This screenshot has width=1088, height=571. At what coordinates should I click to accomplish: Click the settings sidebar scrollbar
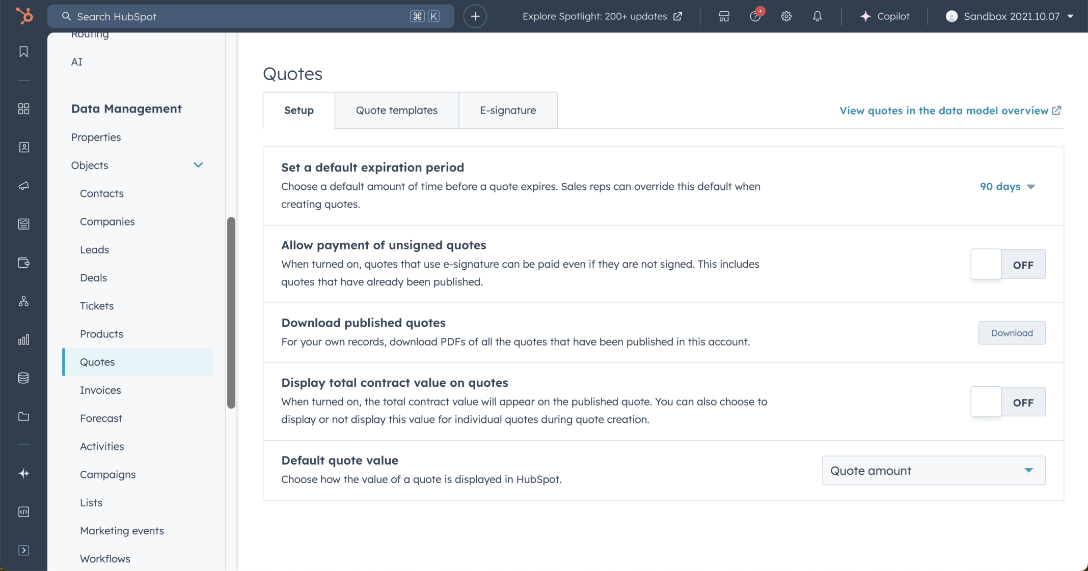pyautogui.click(x=231, y=312)
